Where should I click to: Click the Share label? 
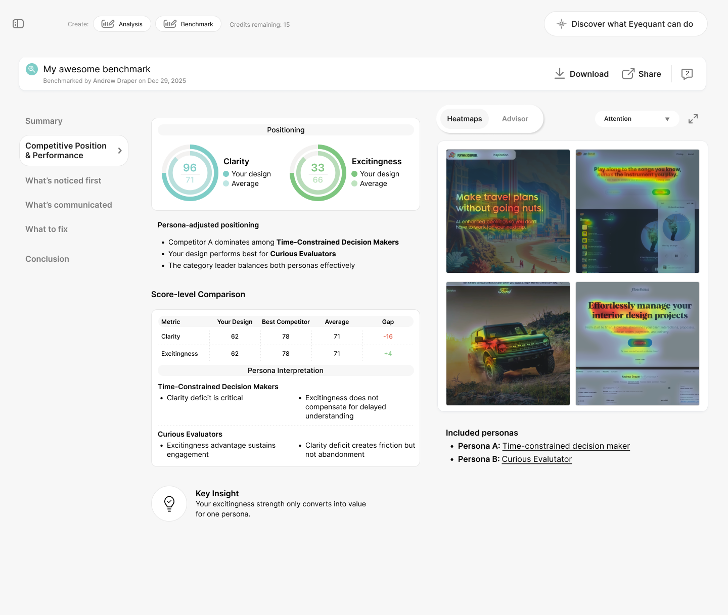click(650, 74)
